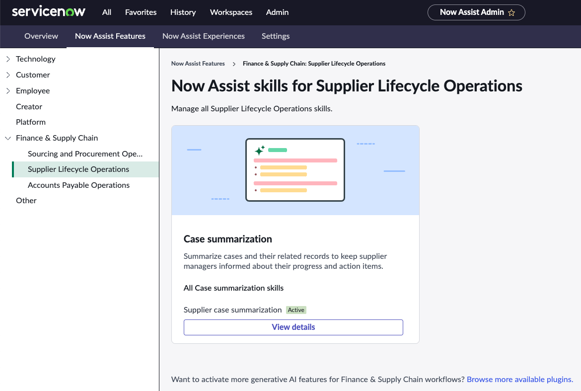Click the Active status badge
581x391 pixels.
[296, 310]
